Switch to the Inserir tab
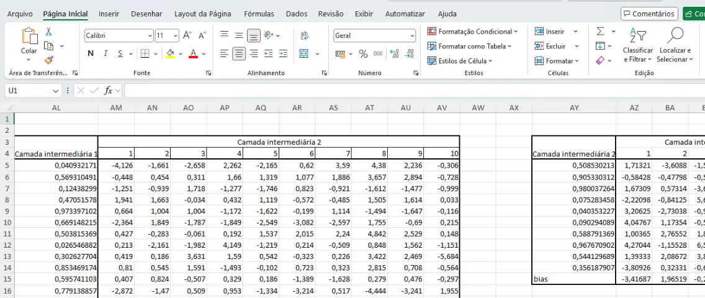 pos(109,14)
